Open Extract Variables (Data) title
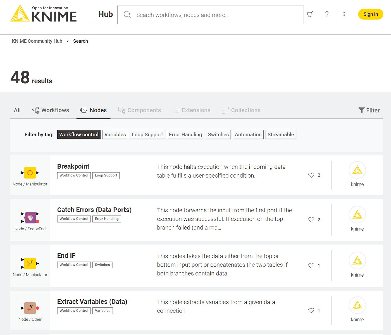 [x=92, y=302]
